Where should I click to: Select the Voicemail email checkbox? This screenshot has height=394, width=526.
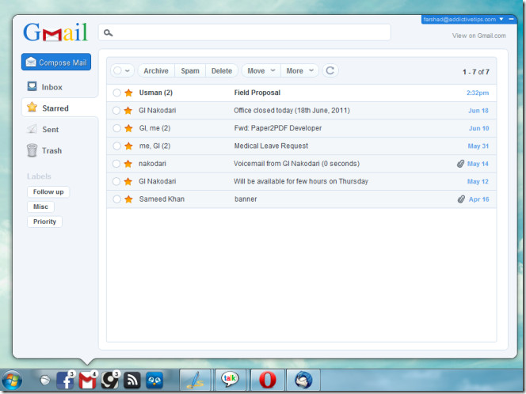tap(116, 164)
